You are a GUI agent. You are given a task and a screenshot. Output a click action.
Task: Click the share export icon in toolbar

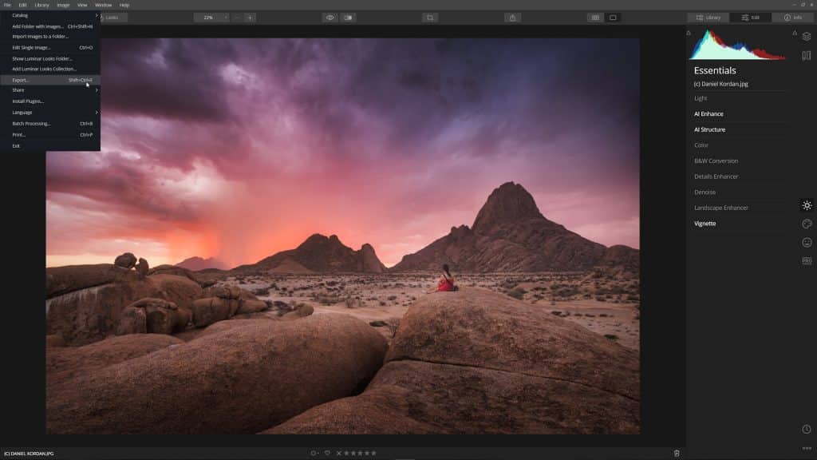[x=512, y=16]
